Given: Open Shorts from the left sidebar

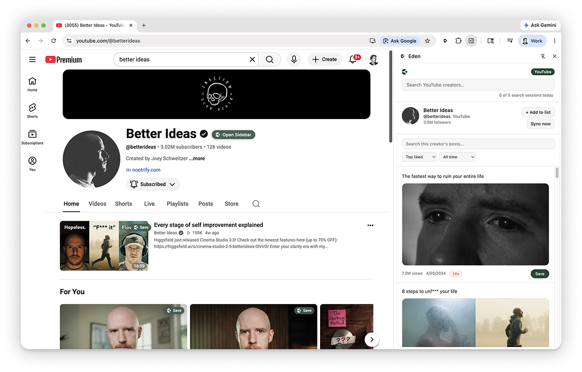Looking at the screenshot, I should [x=32, y=110].
